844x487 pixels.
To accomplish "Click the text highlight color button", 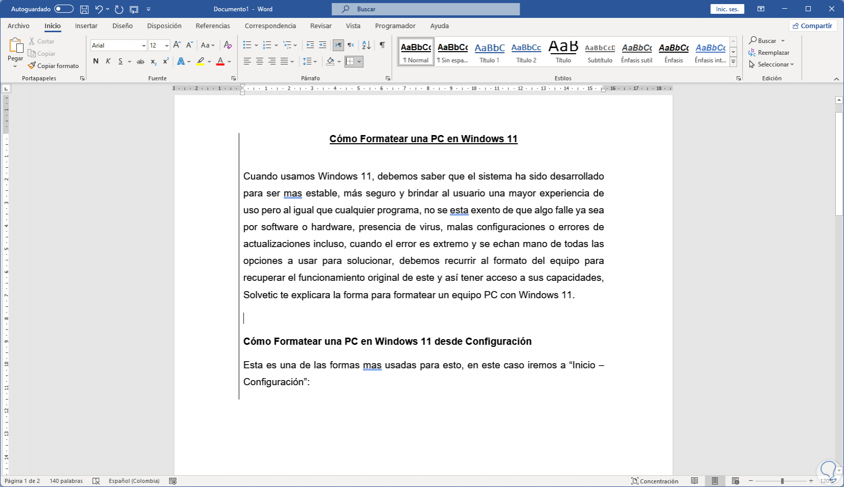I will [x=201, y=61].
